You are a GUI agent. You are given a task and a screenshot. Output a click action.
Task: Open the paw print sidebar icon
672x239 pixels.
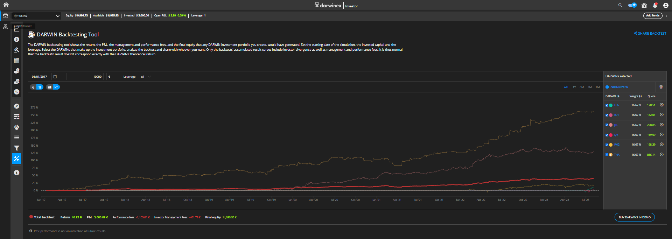click(16, 127)
